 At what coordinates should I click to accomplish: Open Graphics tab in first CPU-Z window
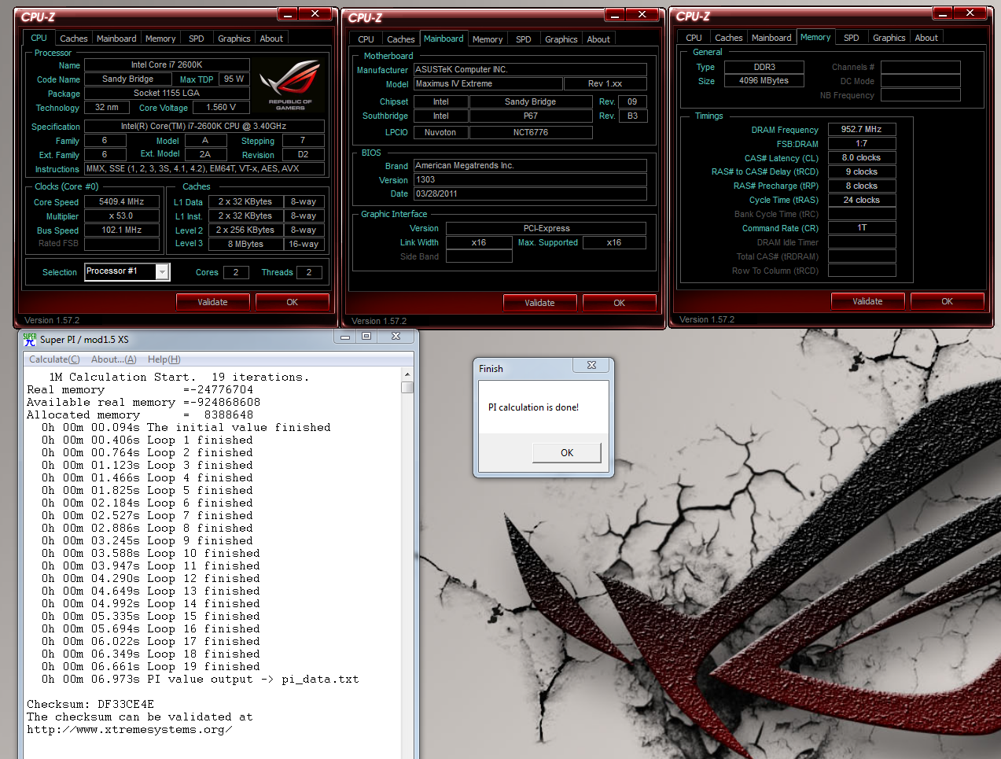[x=234, y=39]
